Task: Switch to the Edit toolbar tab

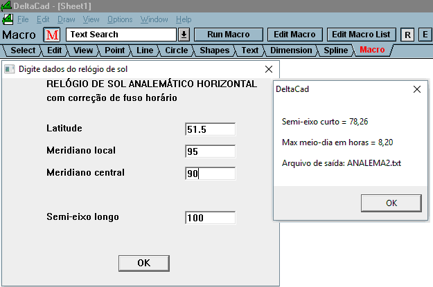Action: 55,50
